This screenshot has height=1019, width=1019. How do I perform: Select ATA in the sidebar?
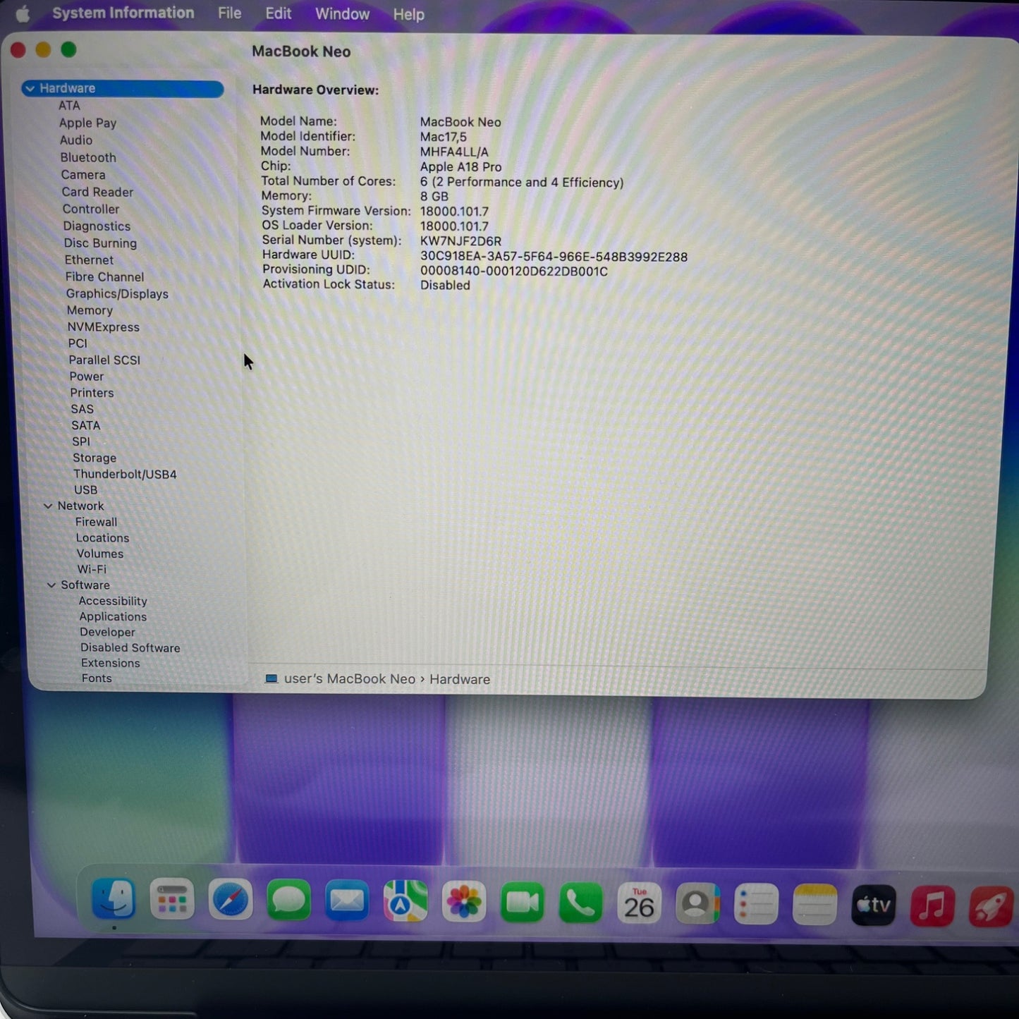coord(69,106)
